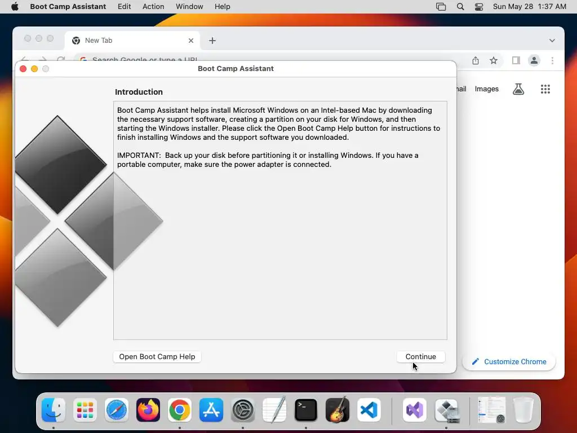Open the Help menu
This screenshot has width=577, height=433.
[222, 6]
